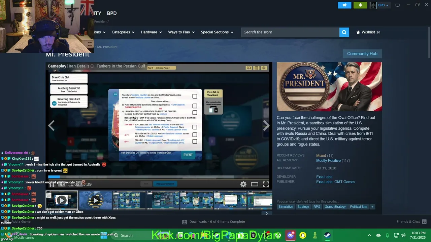The height and width of the screenshot is (242, 431).
Task: Expand the Categories menu
Action: [x=123, y=32]
